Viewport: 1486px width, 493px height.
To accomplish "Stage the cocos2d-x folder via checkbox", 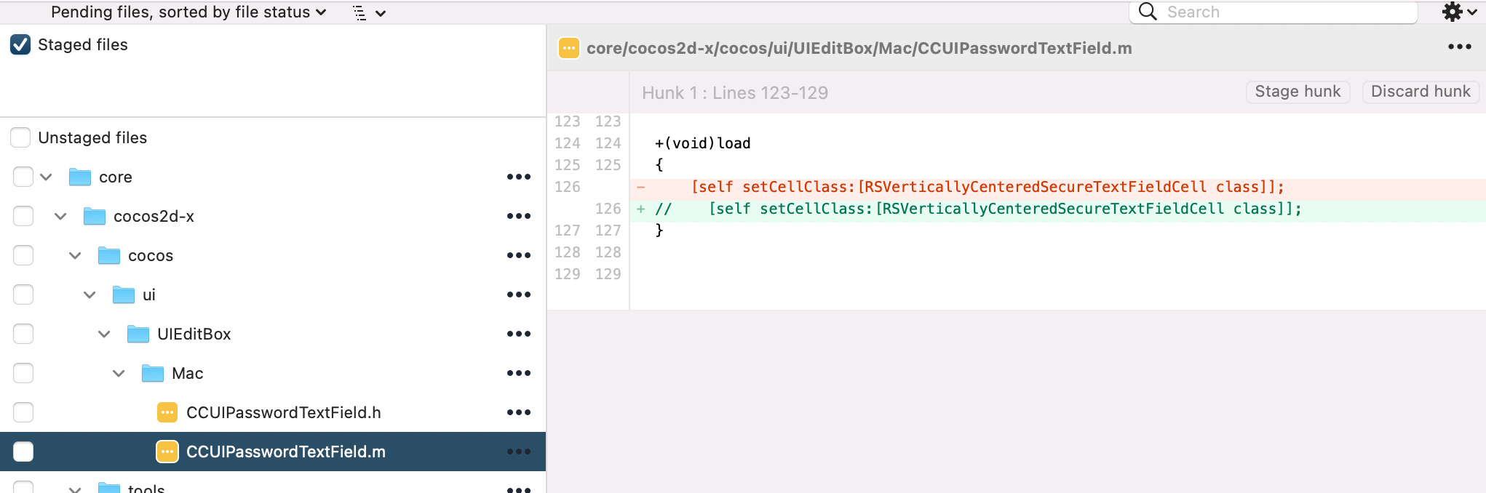I will 23,216.
